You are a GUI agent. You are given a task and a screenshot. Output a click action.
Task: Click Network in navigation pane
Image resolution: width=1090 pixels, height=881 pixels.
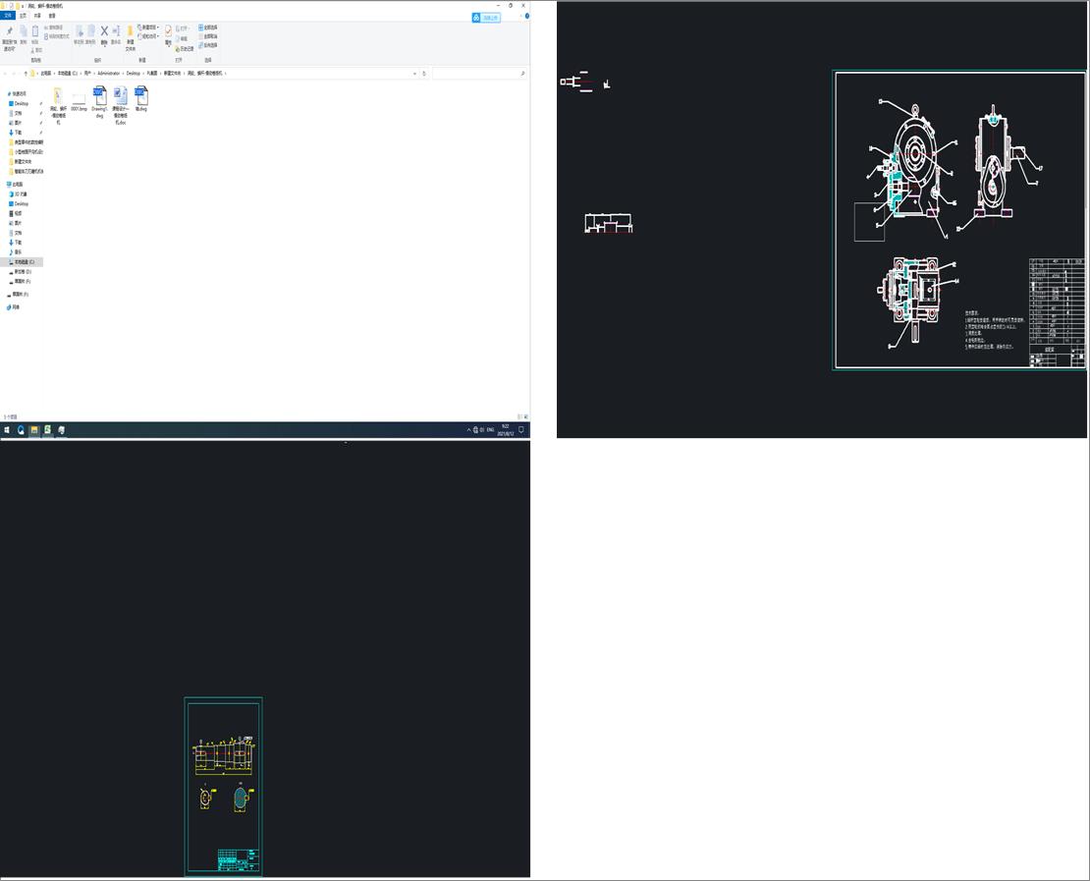13,306
